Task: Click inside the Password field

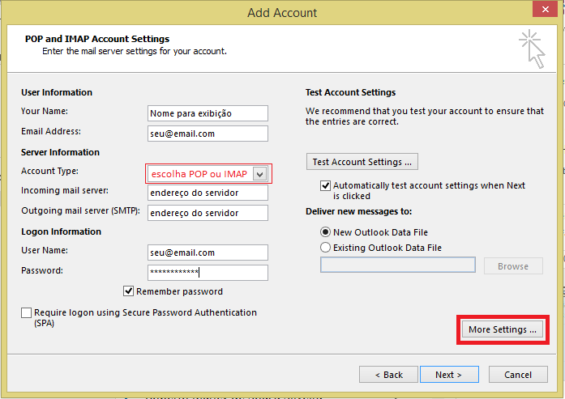Action: [x=208, y=273]
